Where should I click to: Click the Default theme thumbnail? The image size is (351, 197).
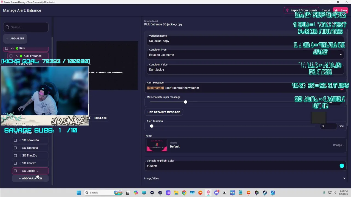coord(157,145)
